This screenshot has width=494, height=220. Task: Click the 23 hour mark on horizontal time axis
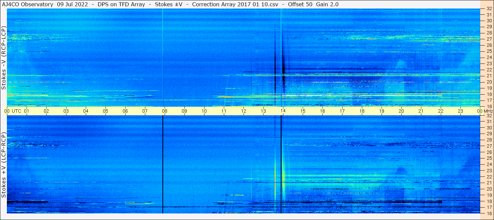coord(460,111)
